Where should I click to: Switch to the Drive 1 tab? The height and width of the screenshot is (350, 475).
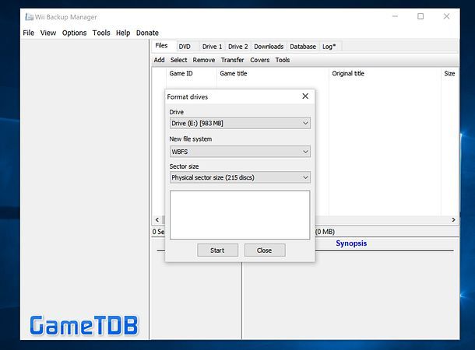pos(212,47)
